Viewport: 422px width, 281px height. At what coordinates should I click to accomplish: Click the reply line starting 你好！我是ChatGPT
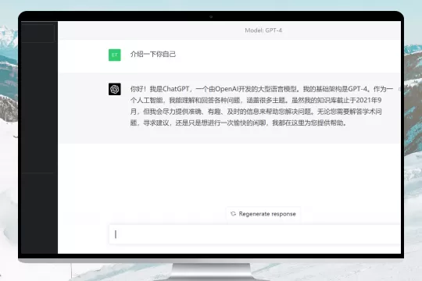coord(262,89)
